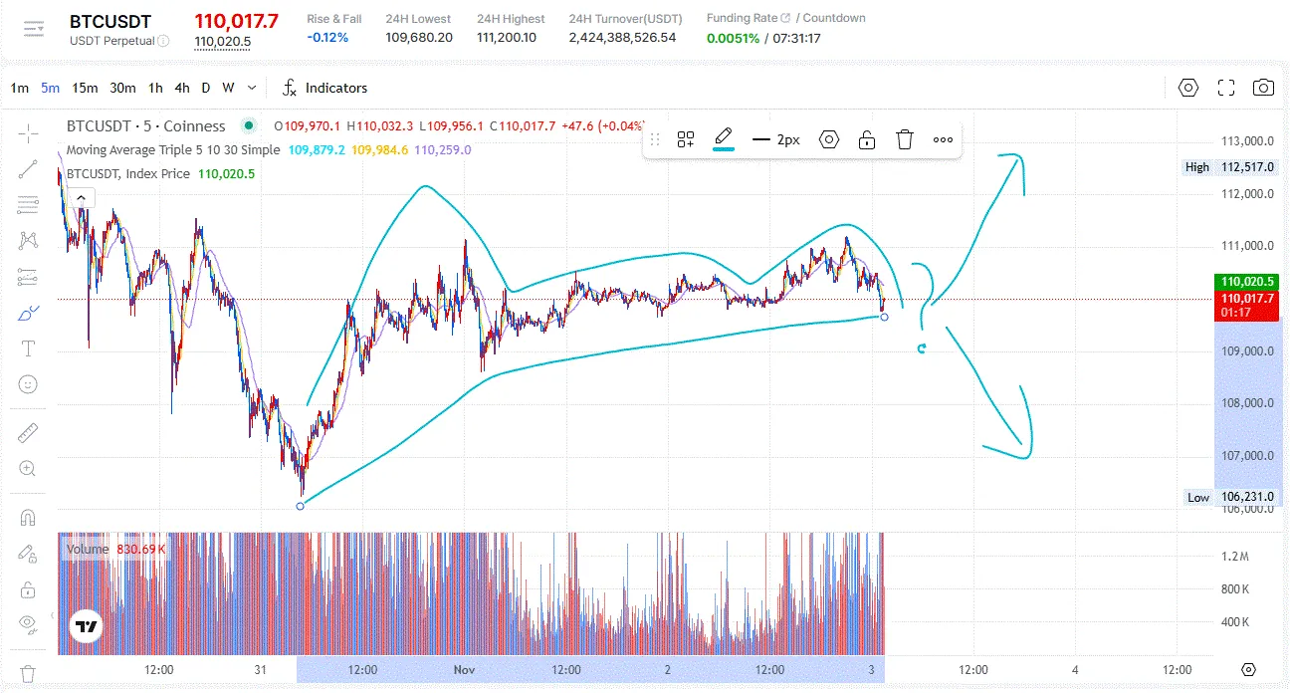
Task: Switch to 15m timeframe
Action: [85, 88]
